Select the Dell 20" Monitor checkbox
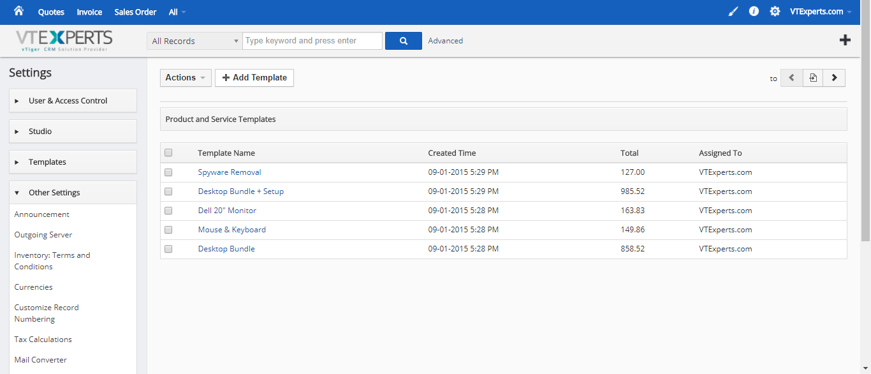This screenshot has height=374, width=871. point(168,211)
